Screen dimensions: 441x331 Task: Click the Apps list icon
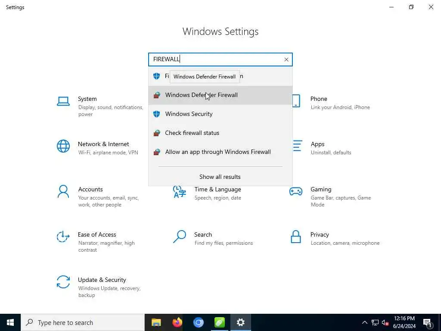tap(298, 146)
